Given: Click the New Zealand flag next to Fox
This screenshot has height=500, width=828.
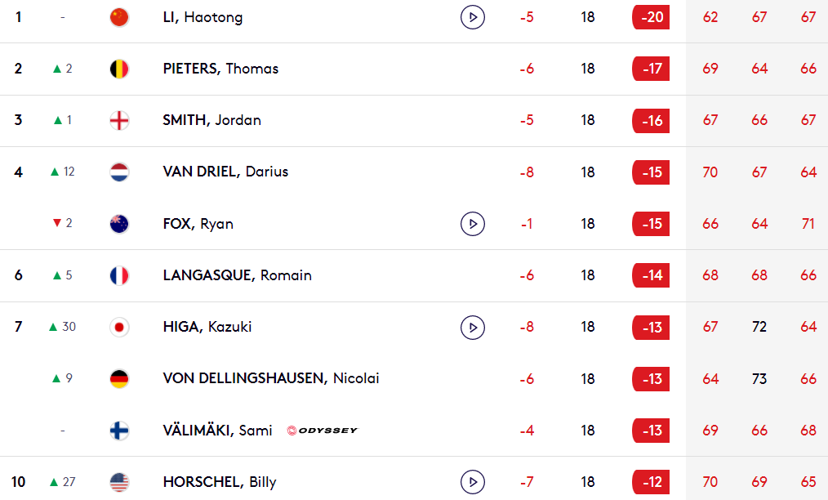Looking at the screenshot, I should pos(119,224).
